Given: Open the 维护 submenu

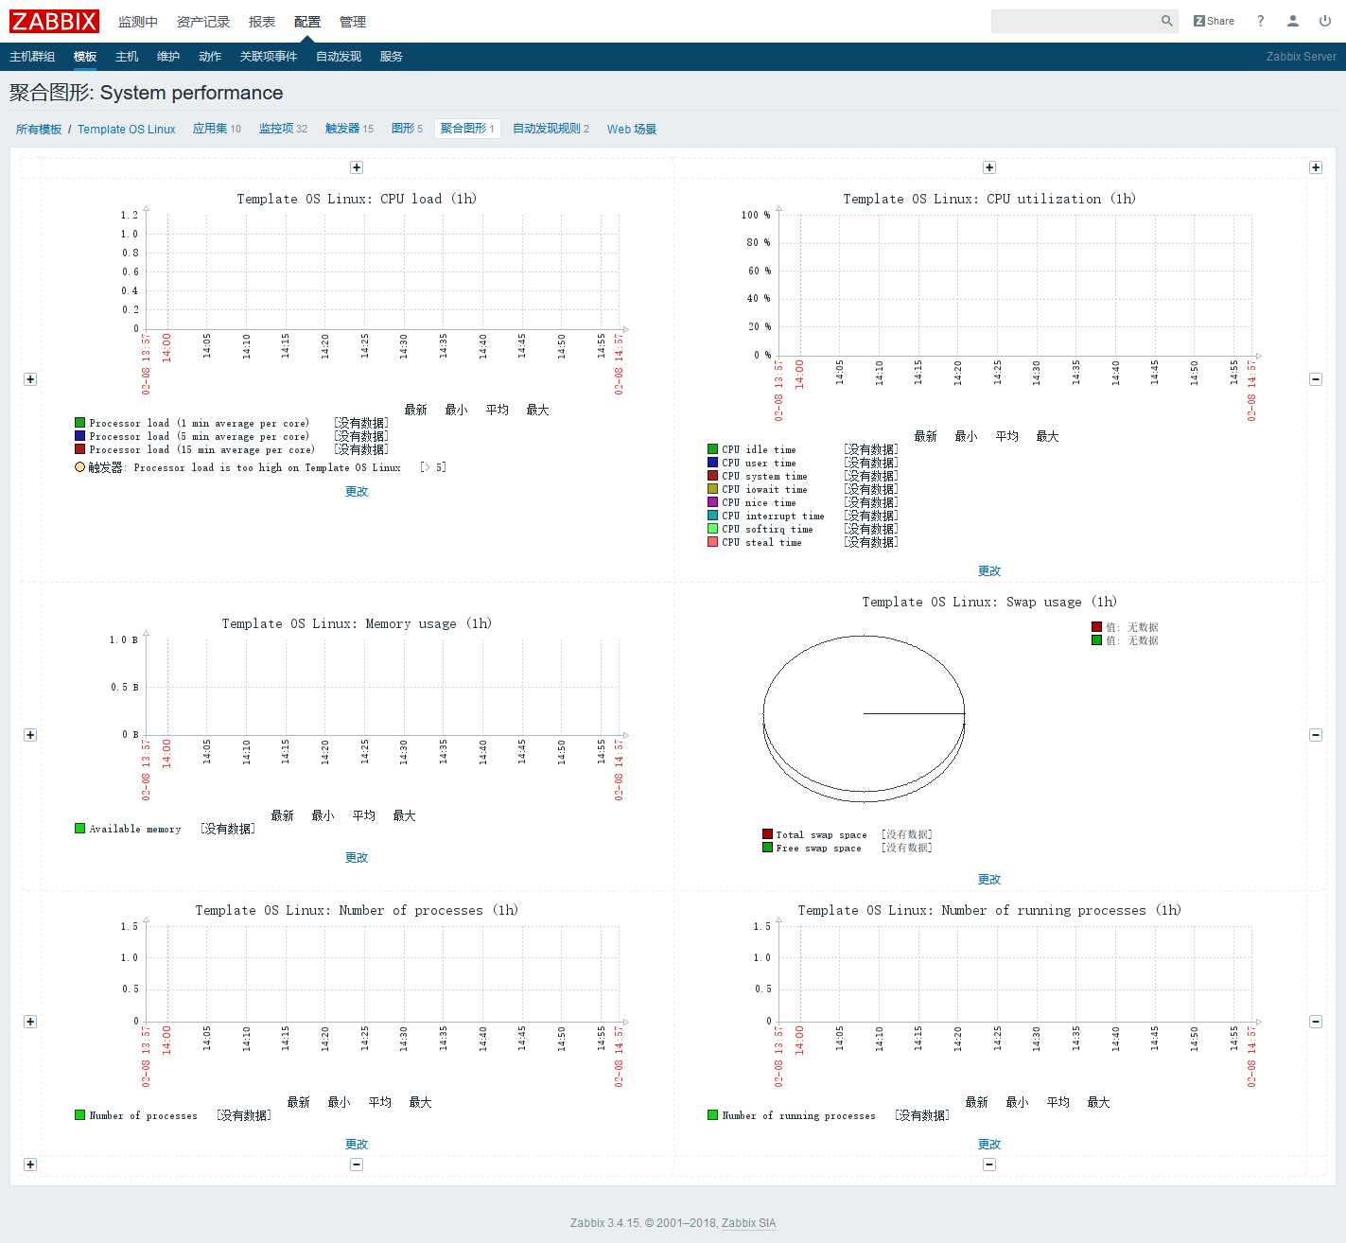Looking at the screenshot, I should coord(168,57).
